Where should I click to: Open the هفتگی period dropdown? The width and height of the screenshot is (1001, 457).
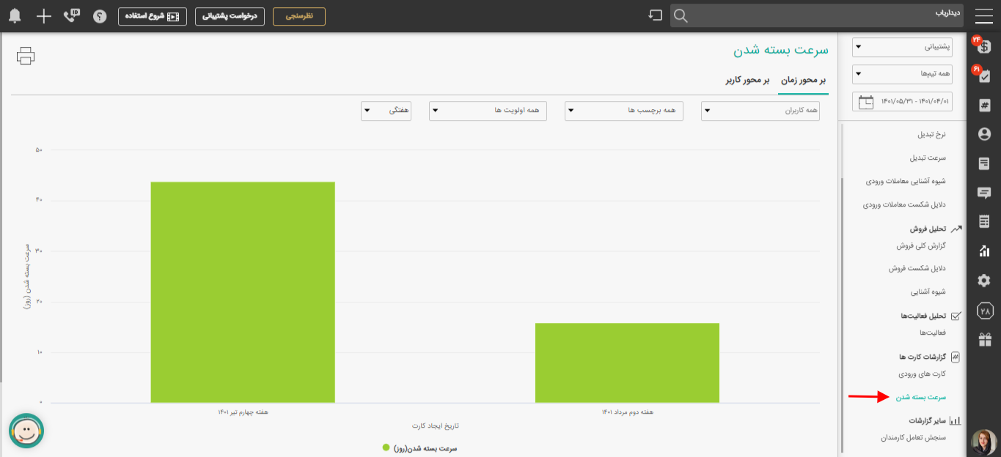(x=386, y=111)
